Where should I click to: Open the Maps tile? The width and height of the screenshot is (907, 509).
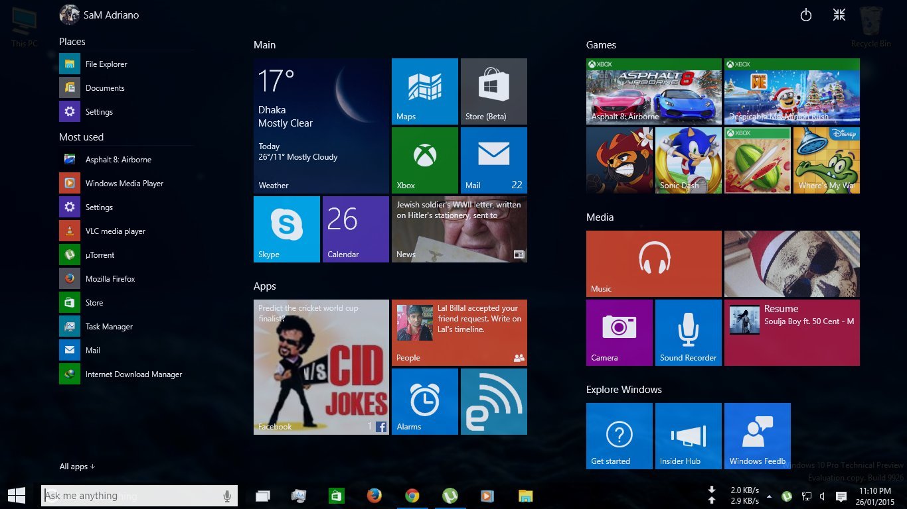pos(425,91)
